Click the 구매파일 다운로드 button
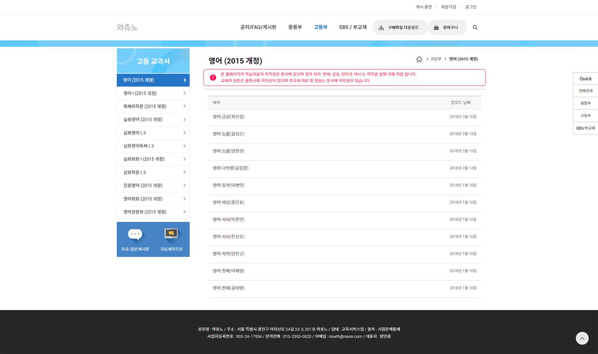The height and width of the screenshot is (354, 598). pos(400,28)
